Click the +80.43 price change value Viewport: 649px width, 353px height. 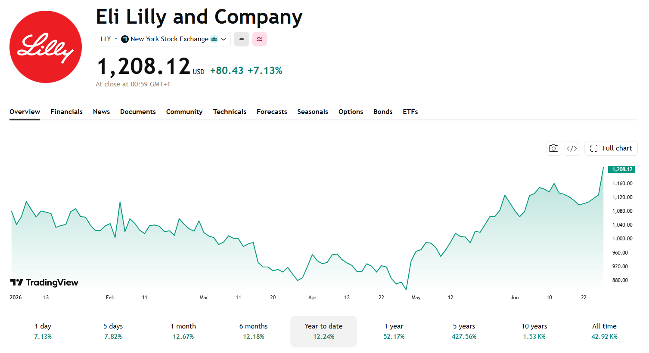click(x=227, y=71)
